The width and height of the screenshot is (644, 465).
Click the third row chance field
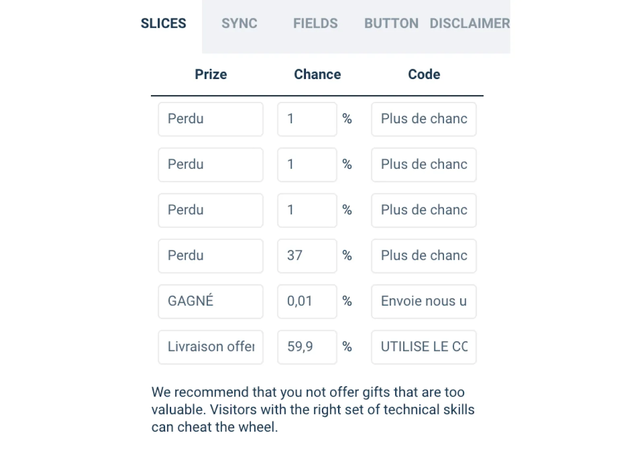(x=307, y=210)
